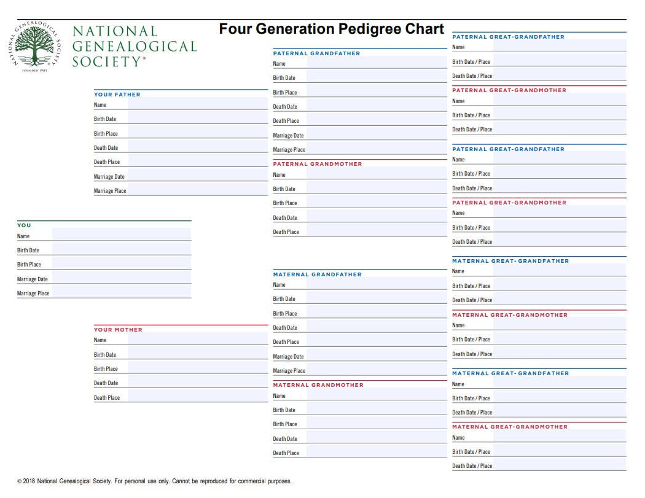The image size is (645, 498).
Task: Click the Birth Place field under YOU
Action: tap(122, 263)
